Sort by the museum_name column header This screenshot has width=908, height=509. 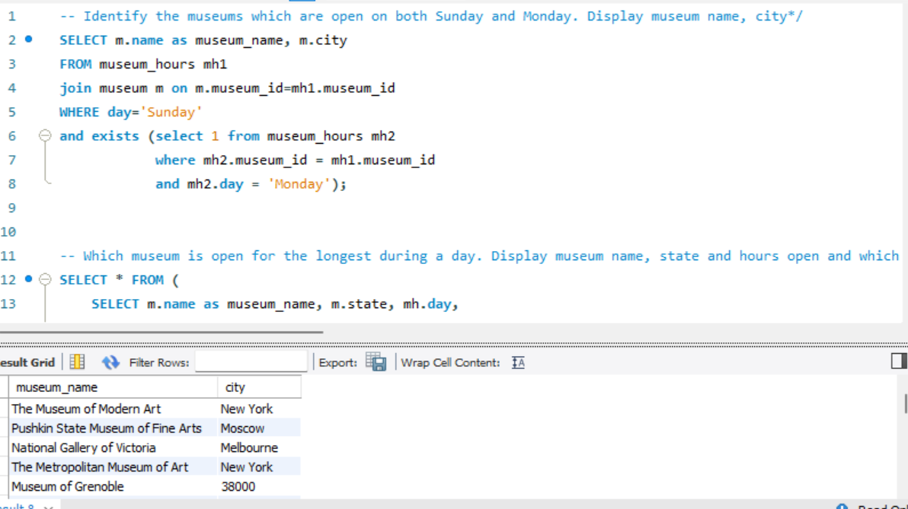click(x=114, y=387)
